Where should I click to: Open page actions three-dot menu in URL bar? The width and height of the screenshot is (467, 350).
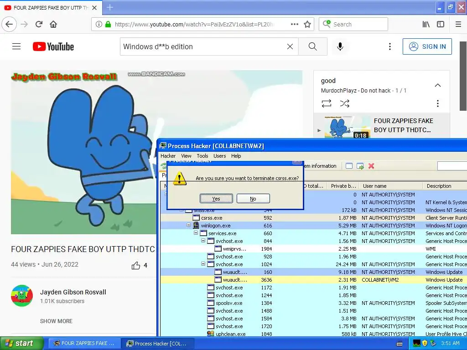point(295,24)
